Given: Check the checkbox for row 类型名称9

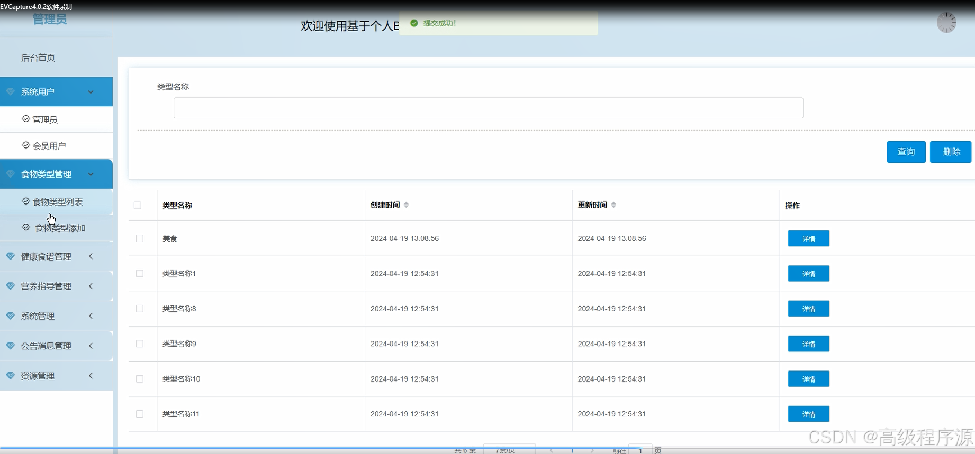Looking at the screenshot, I should [140, 344].
